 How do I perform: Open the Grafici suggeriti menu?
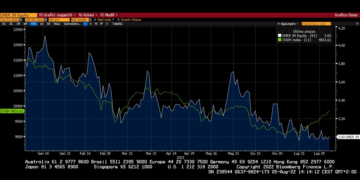(x=57, y=15)
